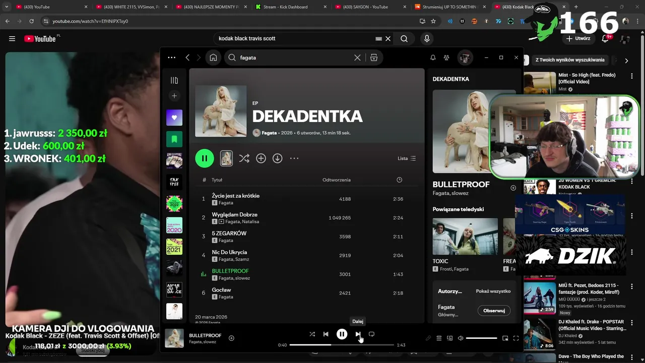The image size is (645, 363).
Task: Open the queue in player bar
Action: [x=439, y=338]
